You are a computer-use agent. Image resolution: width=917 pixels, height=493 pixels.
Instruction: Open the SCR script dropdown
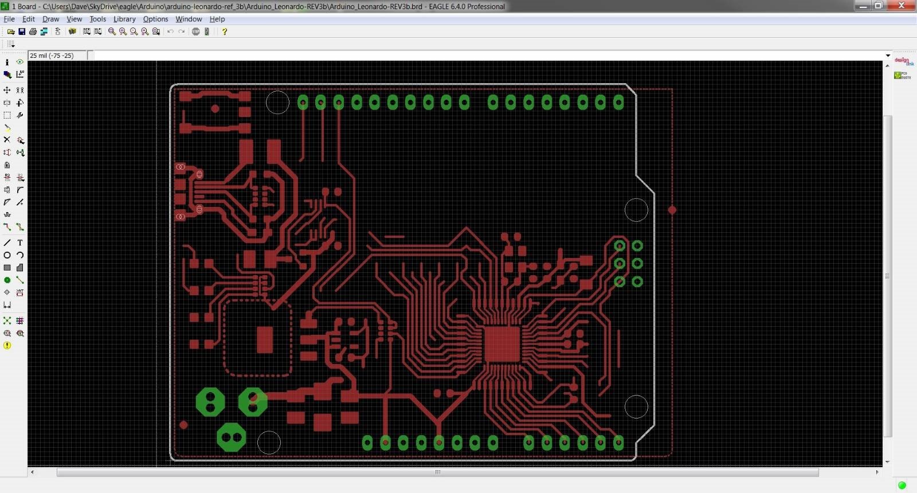tap(87, 32)
